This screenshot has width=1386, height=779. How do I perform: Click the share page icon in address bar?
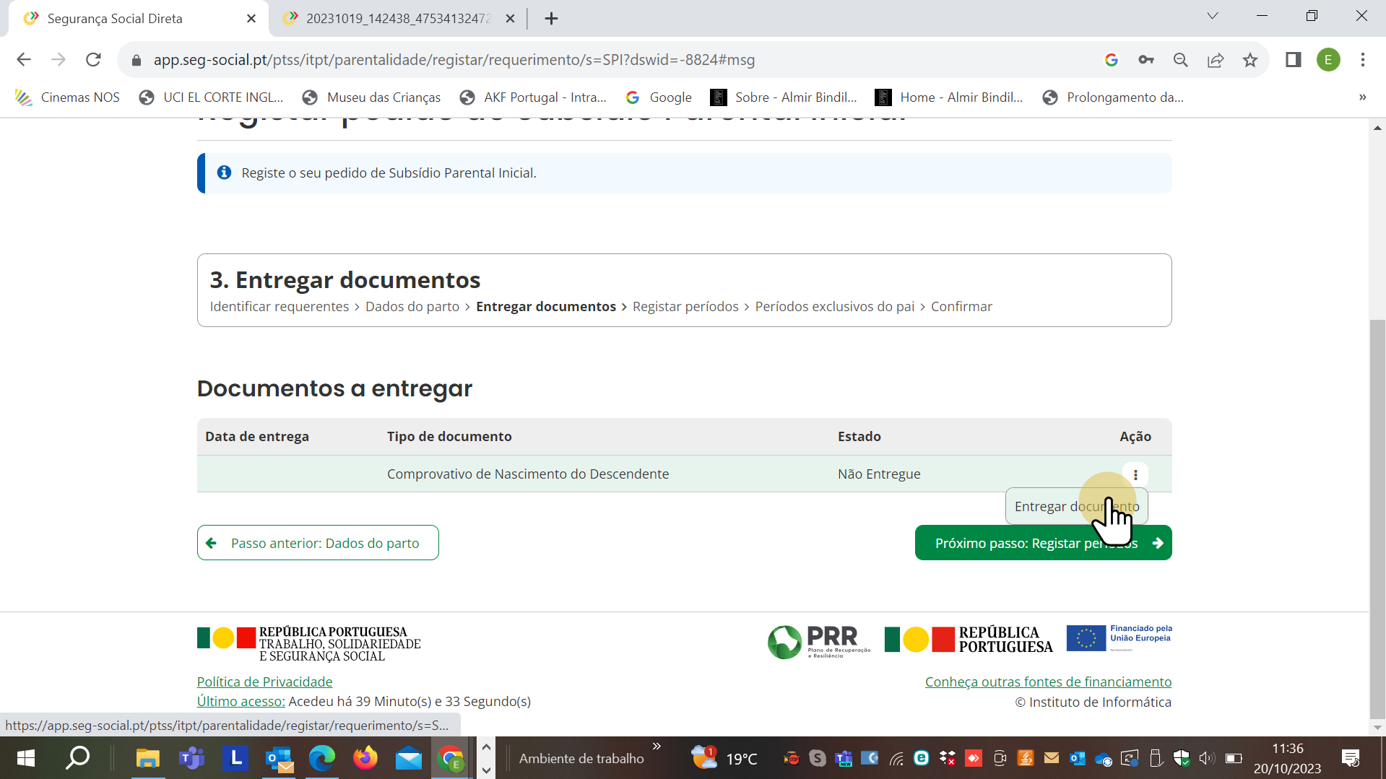pyautogui.click(x=1216, y=60)
